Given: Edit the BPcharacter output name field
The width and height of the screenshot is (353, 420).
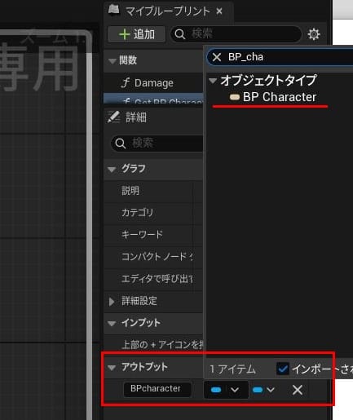Looking at the screenshot, I should tap(157, 389).
